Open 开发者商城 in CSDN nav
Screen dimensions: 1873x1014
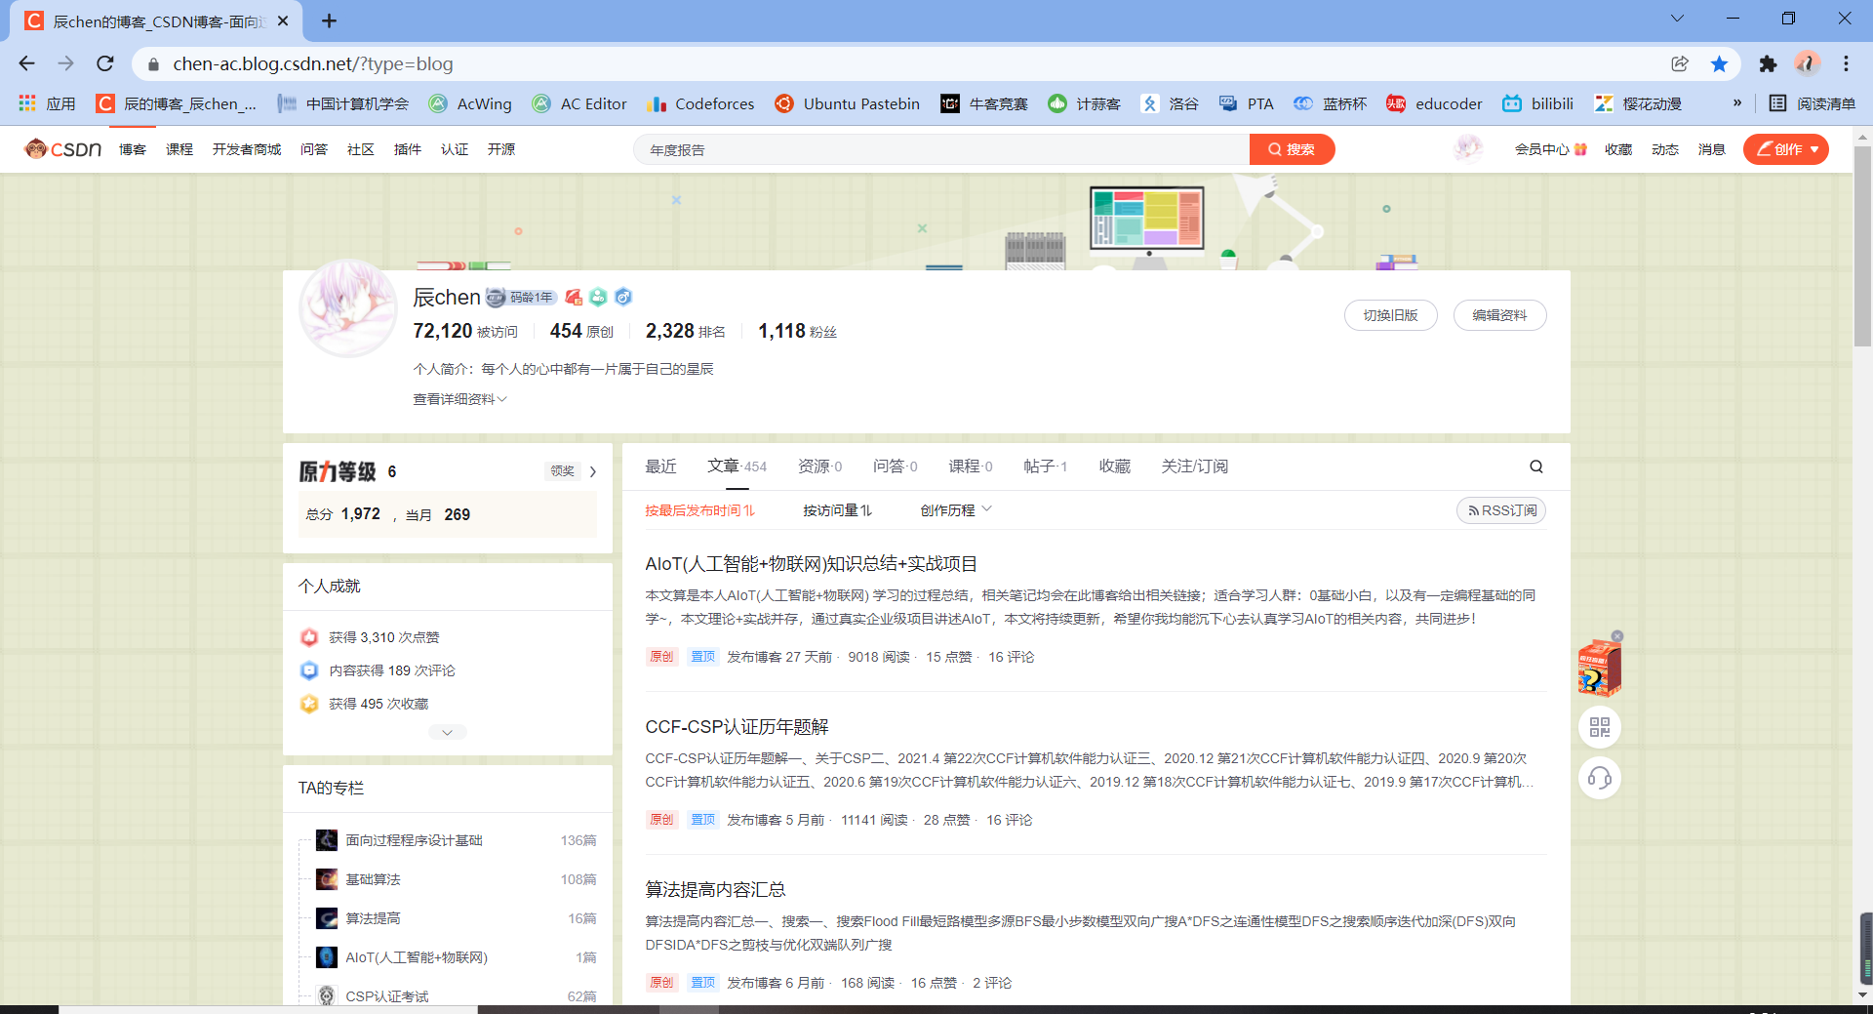point(247,149)
